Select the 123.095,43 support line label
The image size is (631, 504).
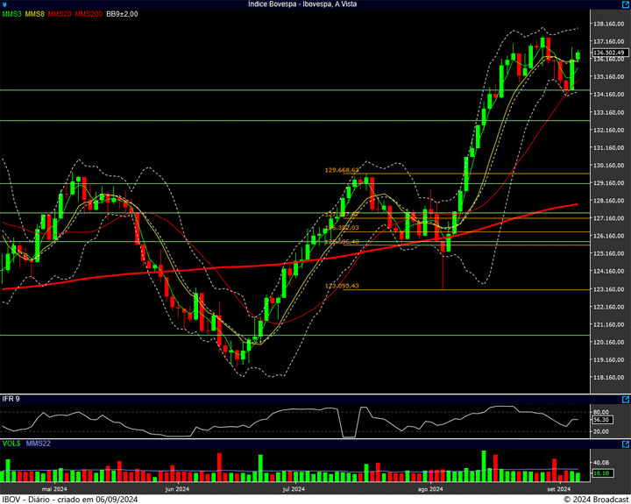pyautogui.click(x=343, y=286)
